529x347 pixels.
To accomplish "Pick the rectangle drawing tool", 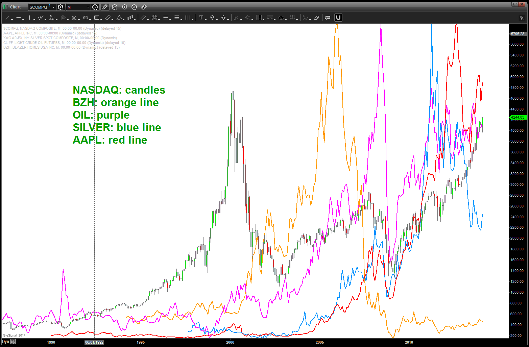I will 97,18.
